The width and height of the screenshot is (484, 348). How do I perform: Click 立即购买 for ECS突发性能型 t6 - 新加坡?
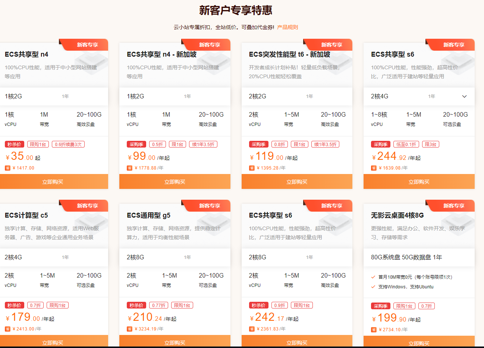[x=297, y=181]
